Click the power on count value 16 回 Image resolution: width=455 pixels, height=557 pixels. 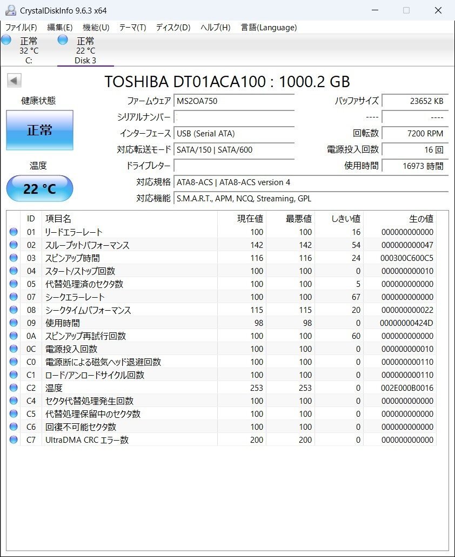[x=415, y=150]
